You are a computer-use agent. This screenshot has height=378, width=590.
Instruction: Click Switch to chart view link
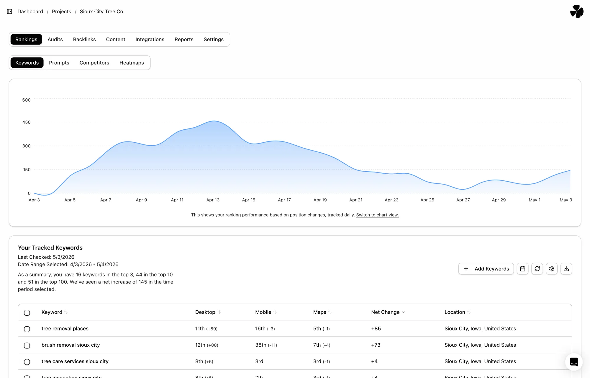click(x=377, y=215)
